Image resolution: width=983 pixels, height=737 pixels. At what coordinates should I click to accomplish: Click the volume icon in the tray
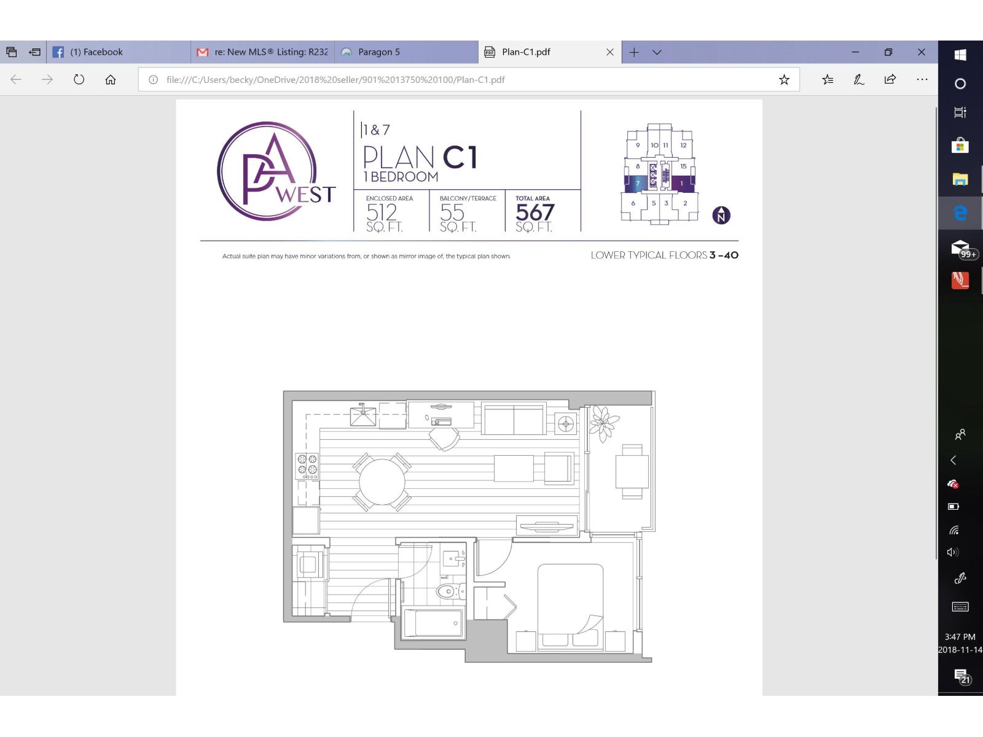pos(953,552)
